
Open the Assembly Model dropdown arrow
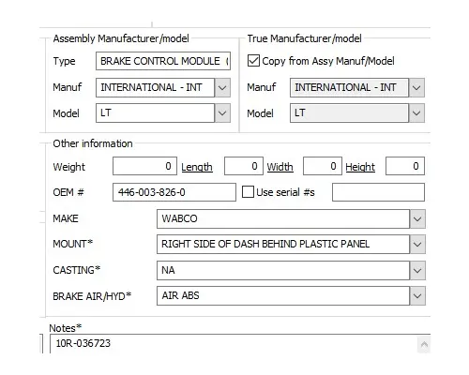coord(222,112)
